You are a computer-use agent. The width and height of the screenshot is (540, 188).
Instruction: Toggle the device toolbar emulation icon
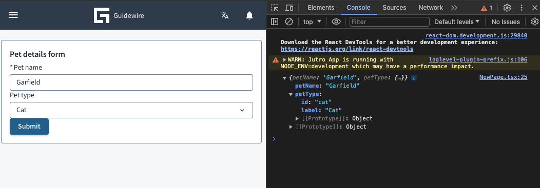tap(290, 8)
